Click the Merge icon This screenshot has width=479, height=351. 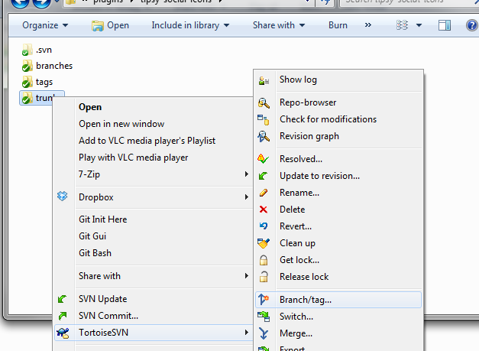264,333
